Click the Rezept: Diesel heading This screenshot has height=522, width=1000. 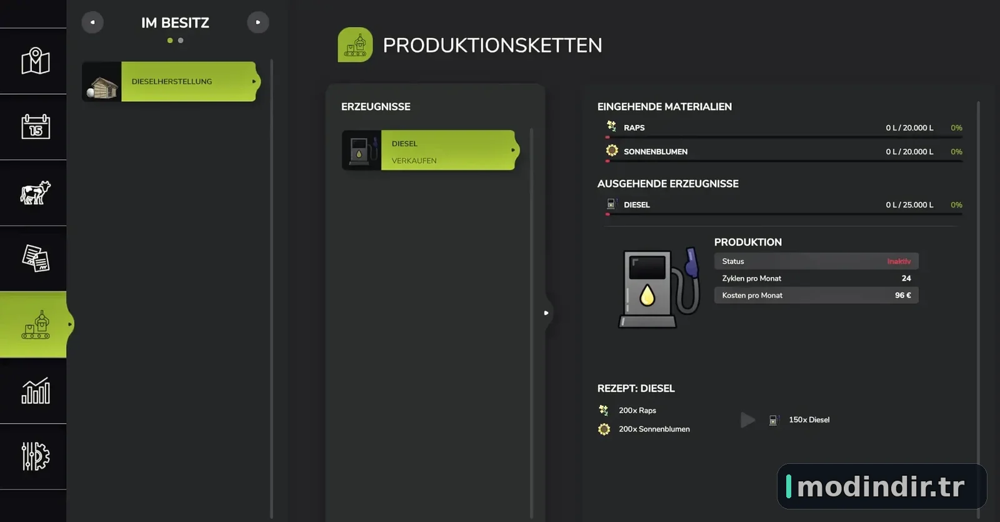click(x=636, y=388)
